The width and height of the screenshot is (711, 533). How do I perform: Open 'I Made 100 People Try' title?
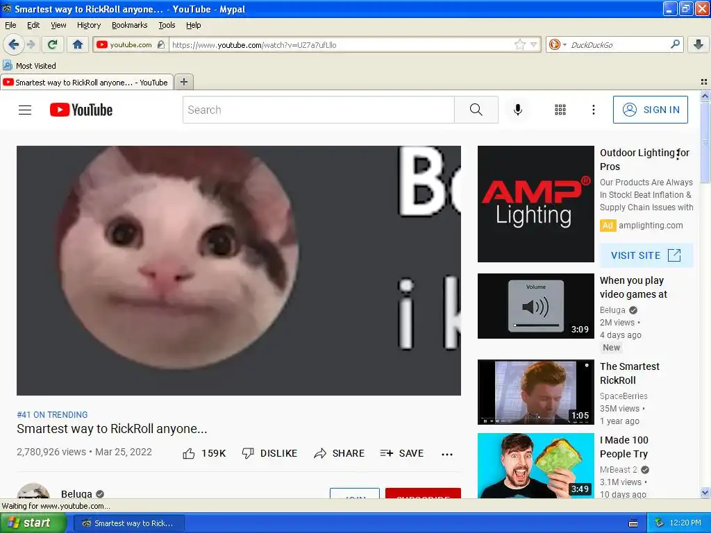(624, 447)
